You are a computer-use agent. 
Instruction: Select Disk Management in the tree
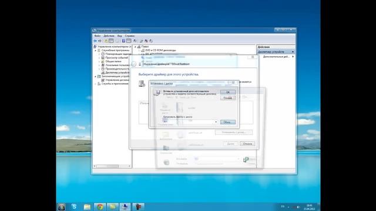coord(115,80)
